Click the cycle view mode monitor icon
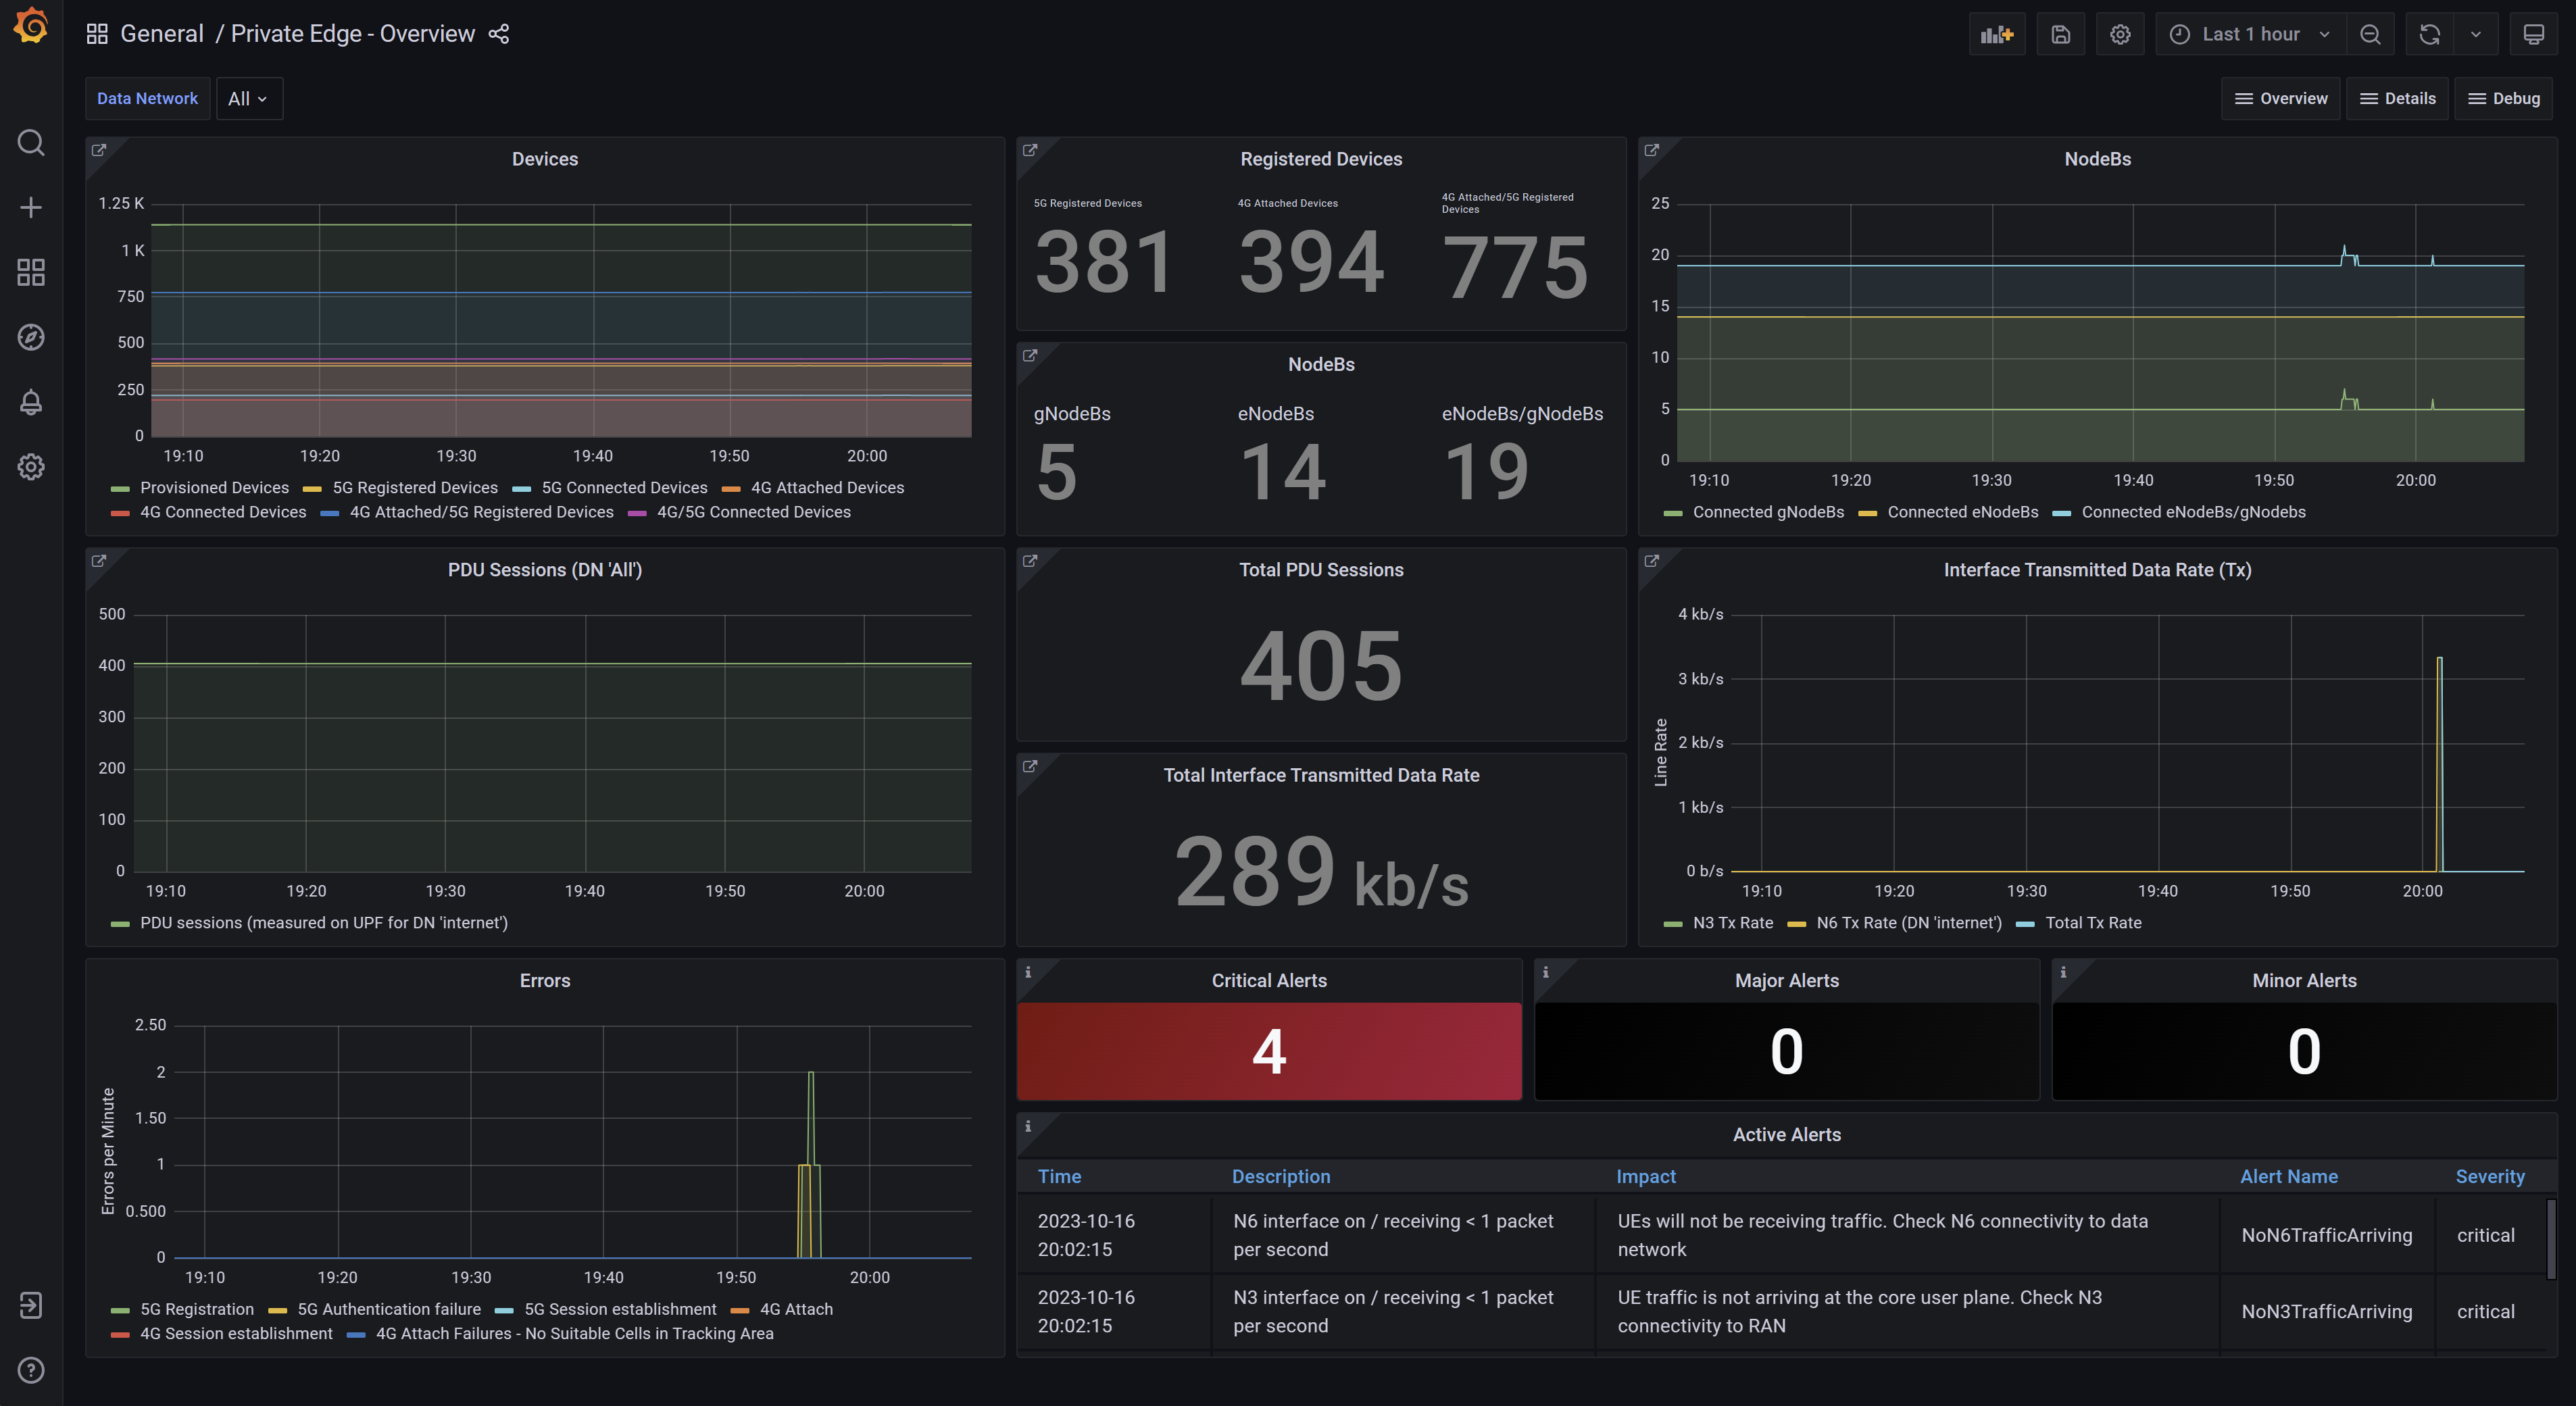Screen dimensions: 2576x1406 pos(2533,34)
